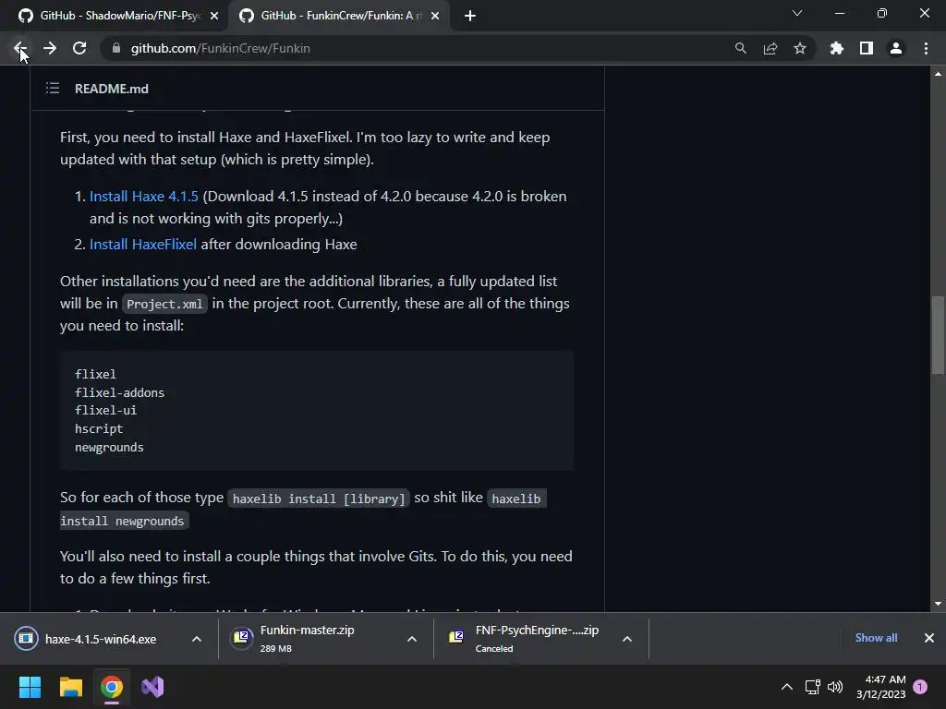Open the Windows Start menu
946x709 pixels.
coord(30,687)
